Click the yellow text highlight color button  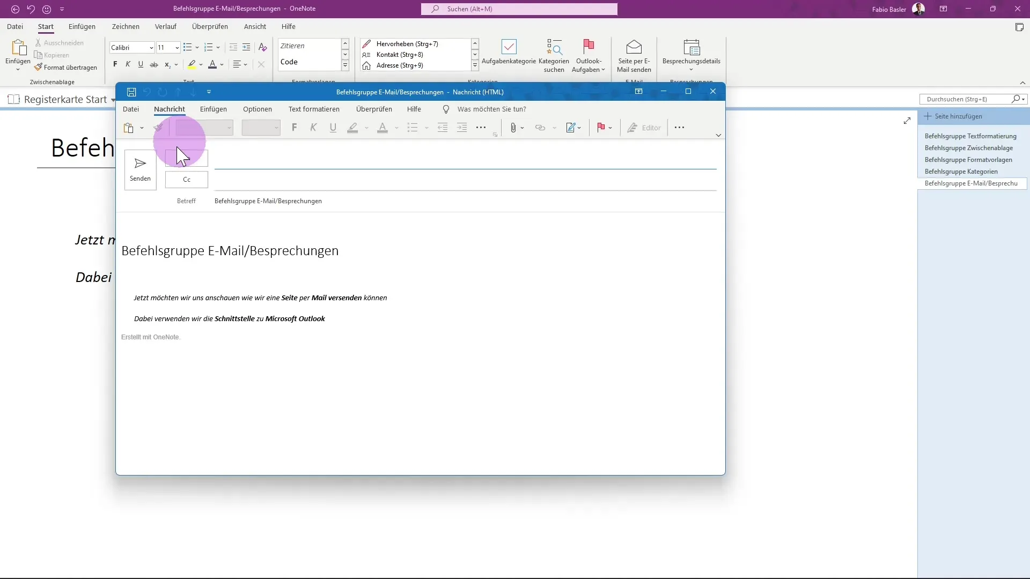click(x=192, y=64)
